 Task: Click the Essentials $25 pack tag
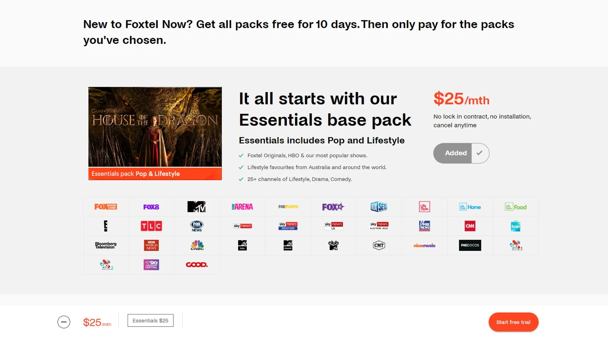(150, 320)
